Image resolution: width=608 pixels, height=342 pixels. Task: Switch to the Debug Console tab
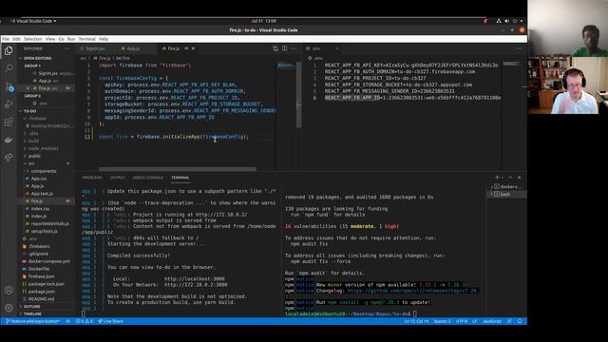point(148,178)
